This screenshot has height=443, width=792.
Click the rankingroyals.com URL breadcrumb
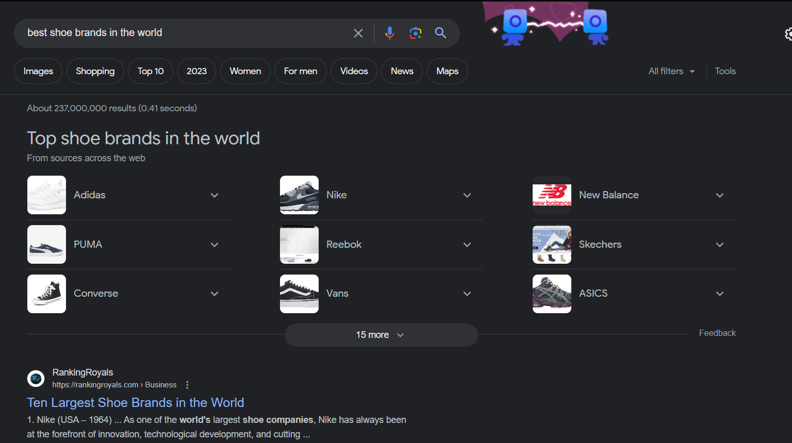click(114, 385)
